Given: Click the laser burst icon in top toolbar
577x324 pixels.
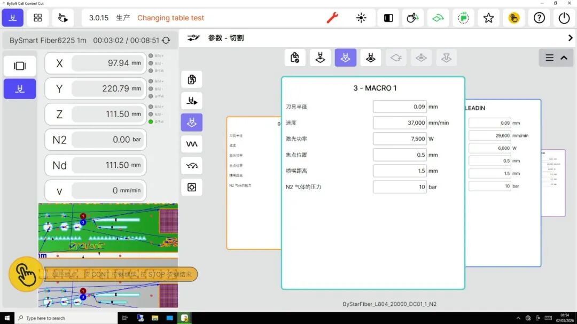Looking at the screenshot, I should pyautogui.click(x=361, y=18).
